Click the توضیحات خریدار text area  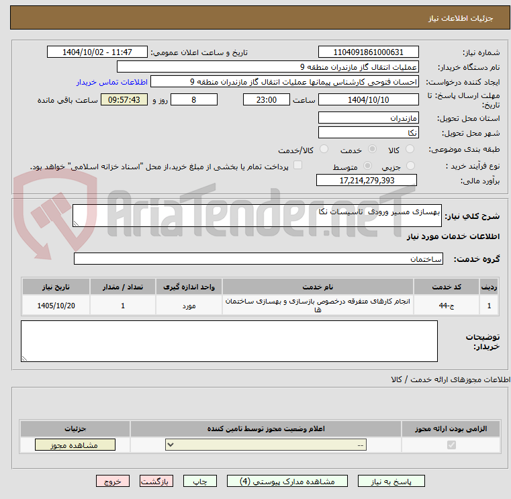pos(229,341)
